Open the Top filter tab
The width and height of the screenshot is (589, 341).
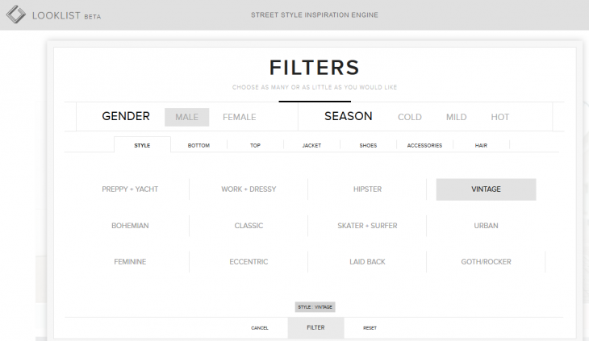tap(255, 145)
